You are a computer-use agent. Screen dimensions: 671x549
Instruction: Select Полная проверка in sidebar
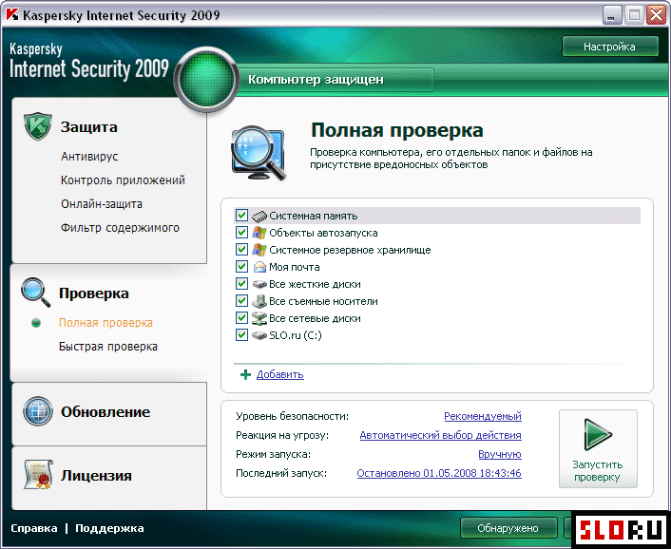(105, 323)
